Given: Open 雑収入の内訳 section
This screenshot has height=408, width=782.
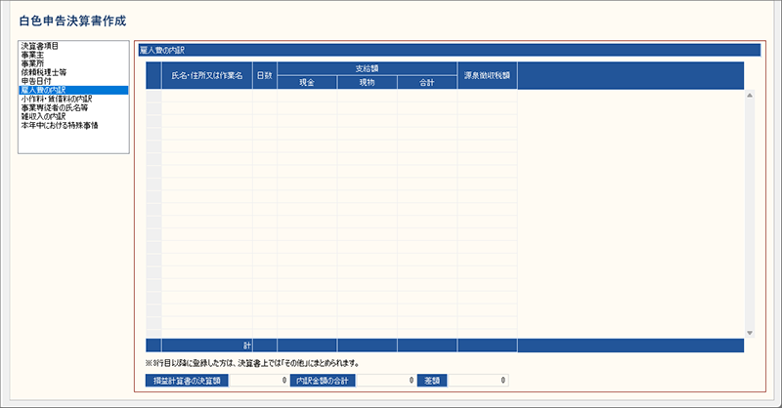Looking at the screenshot, I should tap(45, 116).
